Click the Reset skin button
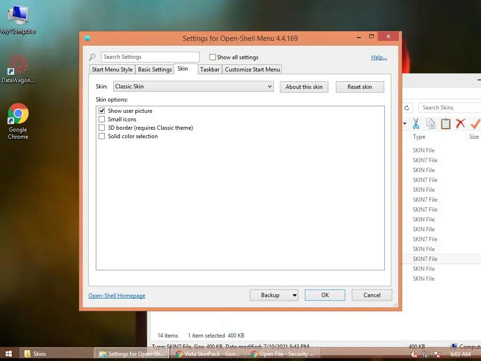 point(360,87)
